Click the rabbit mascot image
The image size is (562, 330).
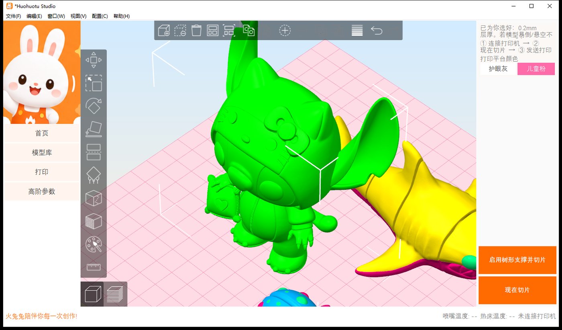coord(42,72)
